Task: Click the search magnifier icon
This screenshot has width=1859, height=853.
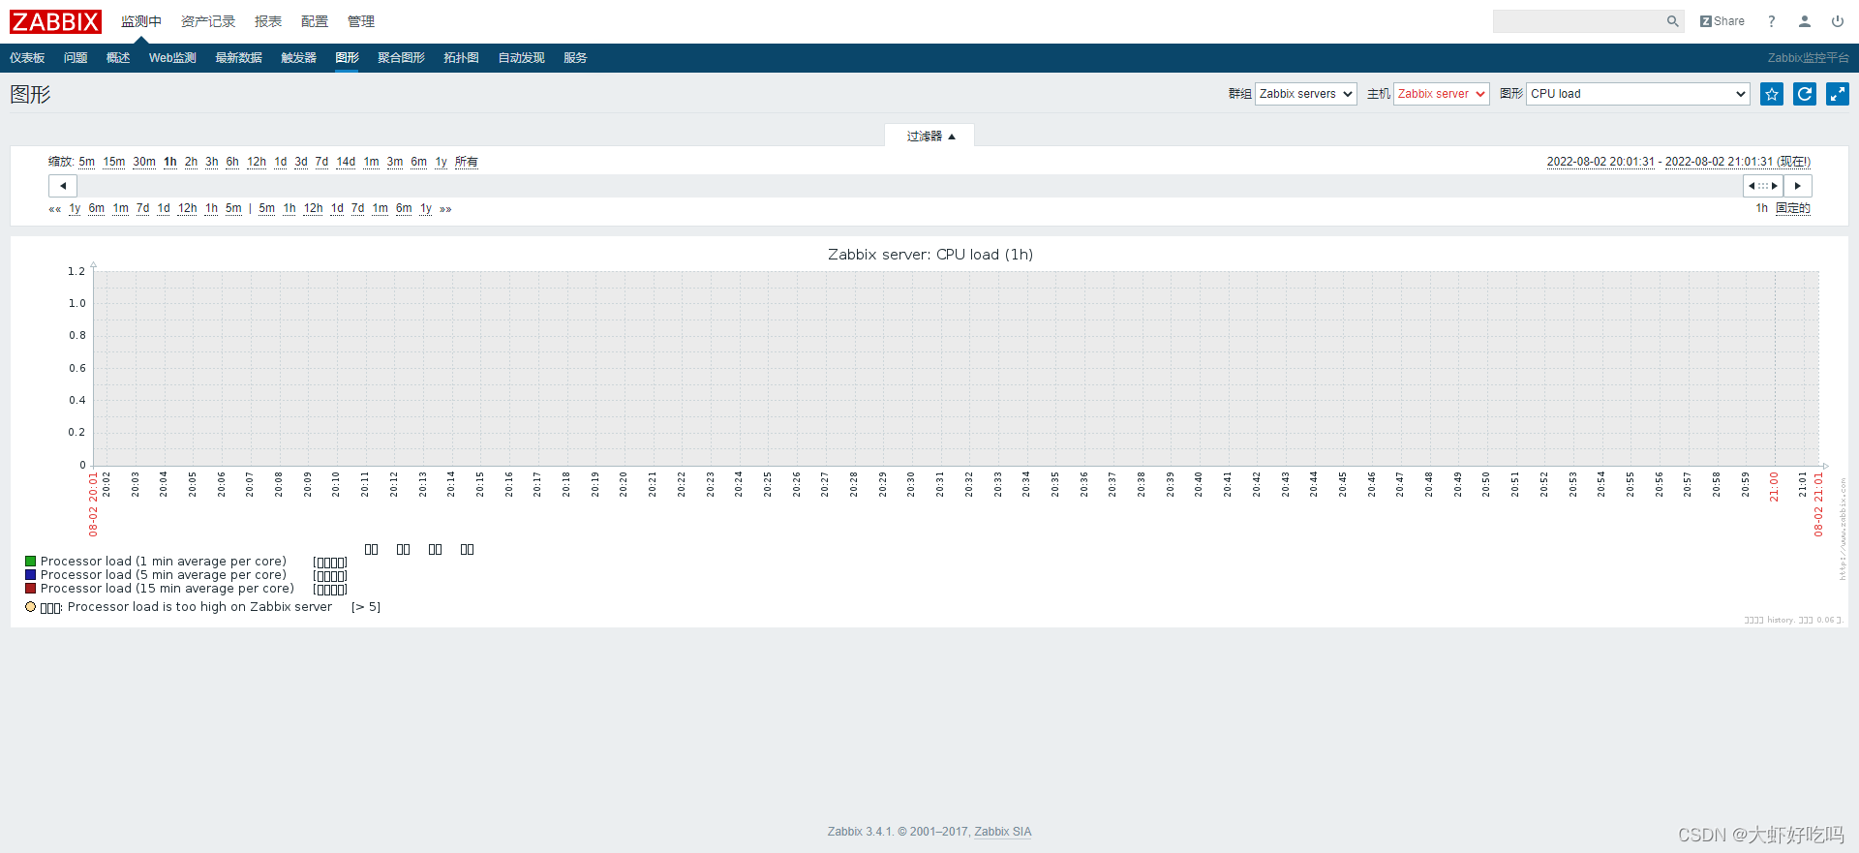Action: tap(1672, 21)
